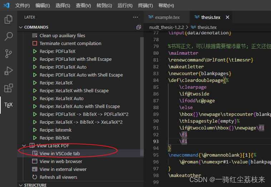Click \thispagestyle{empty} on line 90

[208, 121]
